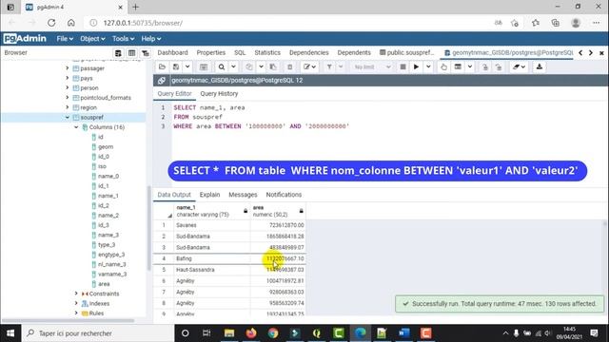609x342 pixels.
Task: Click the Explain Analyze icon
Action: (x=459, y=67)
